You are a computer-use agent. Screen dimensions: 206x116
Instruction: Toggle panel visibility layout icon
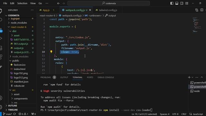[177, 3]
